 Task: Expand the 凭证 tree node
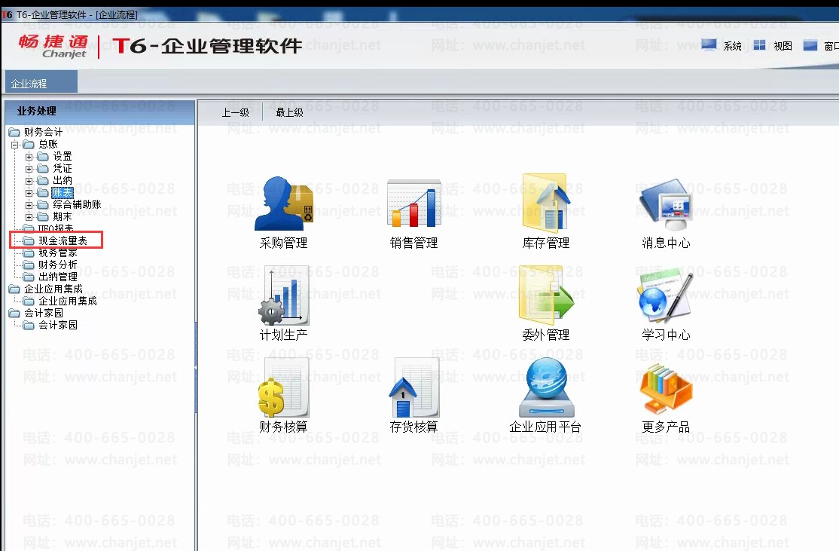[29, 169]
